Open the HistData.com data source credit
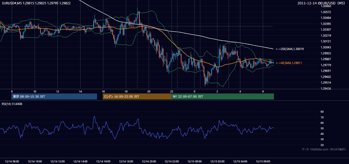349x164 pixels. 324,149
